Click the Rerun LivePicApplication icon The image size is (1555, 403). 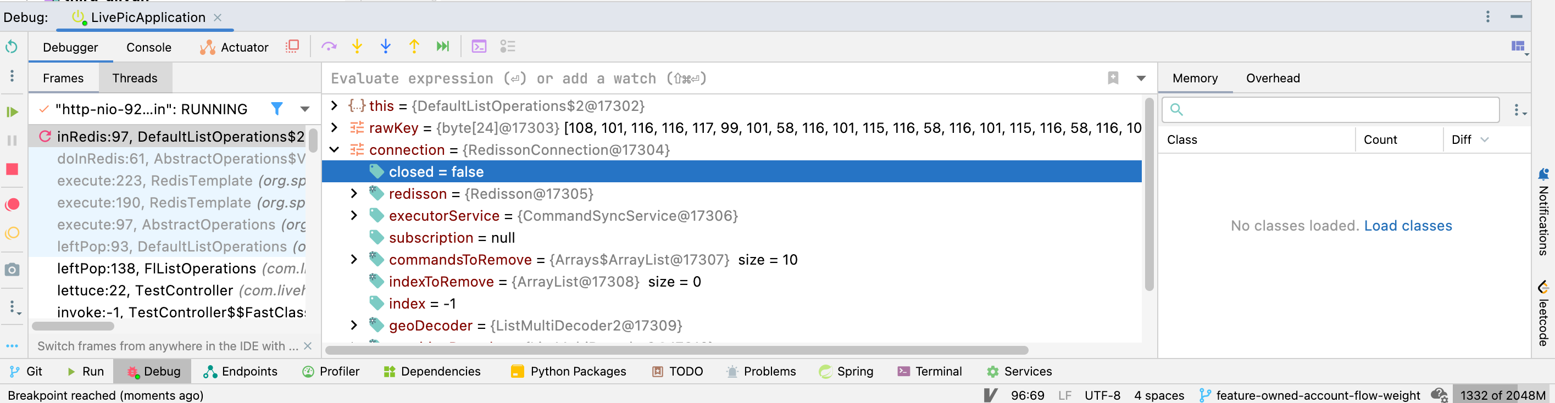point(12,47)
